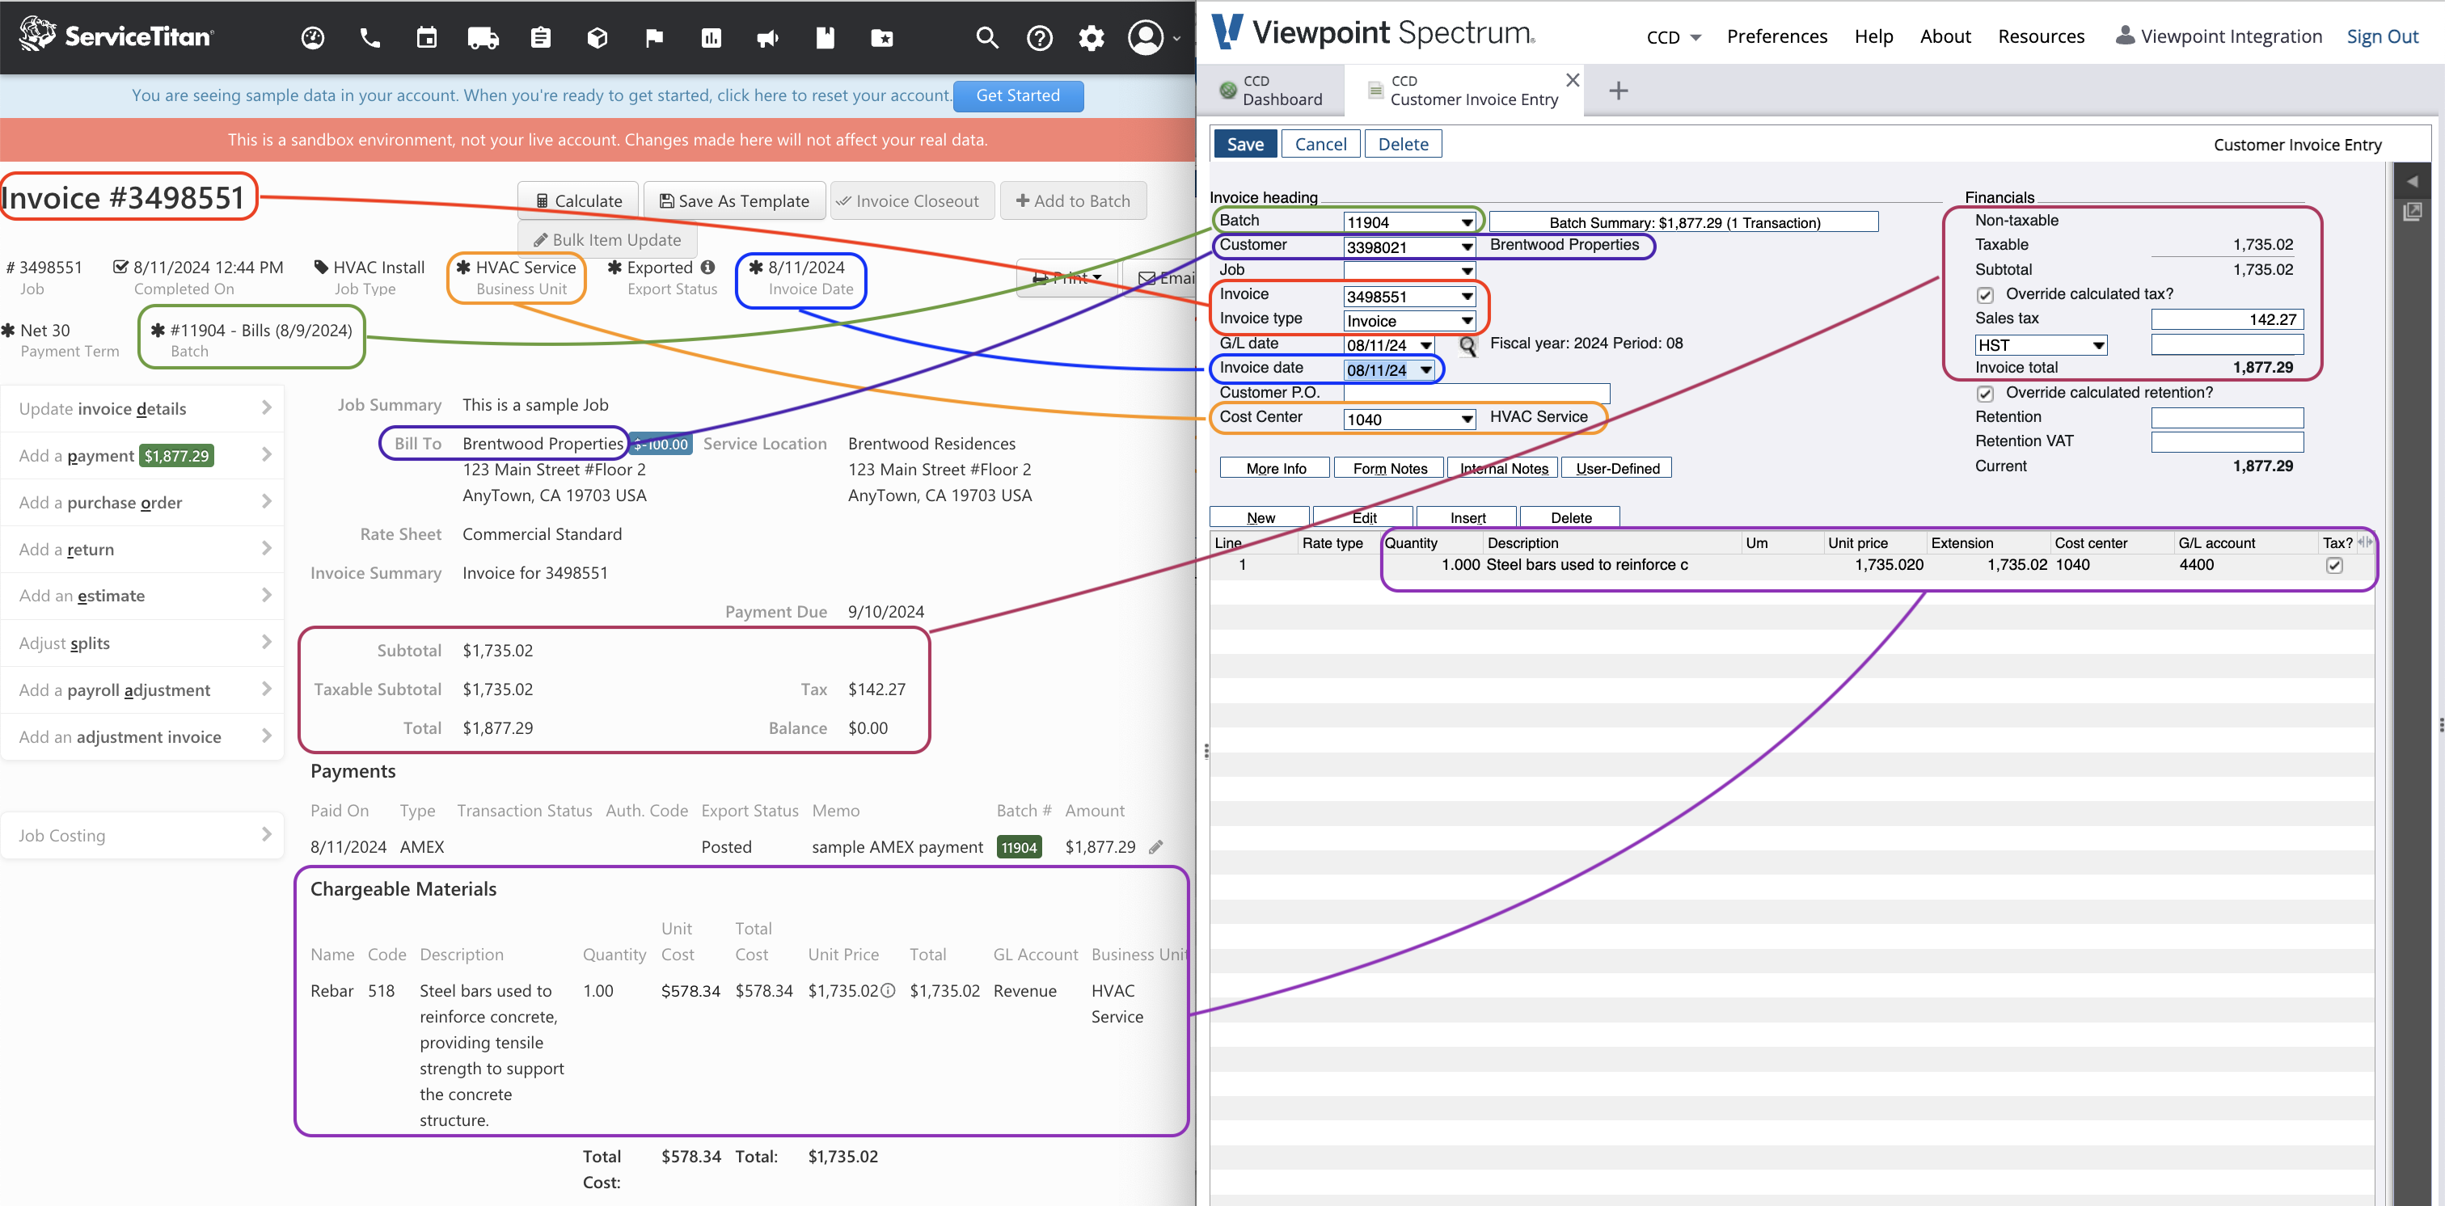Click Sign Out link
This screenshot has width=2445, height=1206.
click(x=2381, y=36)
